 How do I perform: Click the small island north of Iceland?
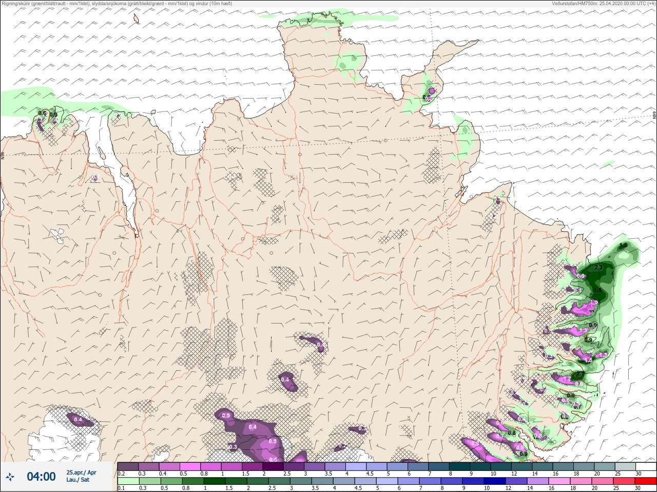point(136,19)
